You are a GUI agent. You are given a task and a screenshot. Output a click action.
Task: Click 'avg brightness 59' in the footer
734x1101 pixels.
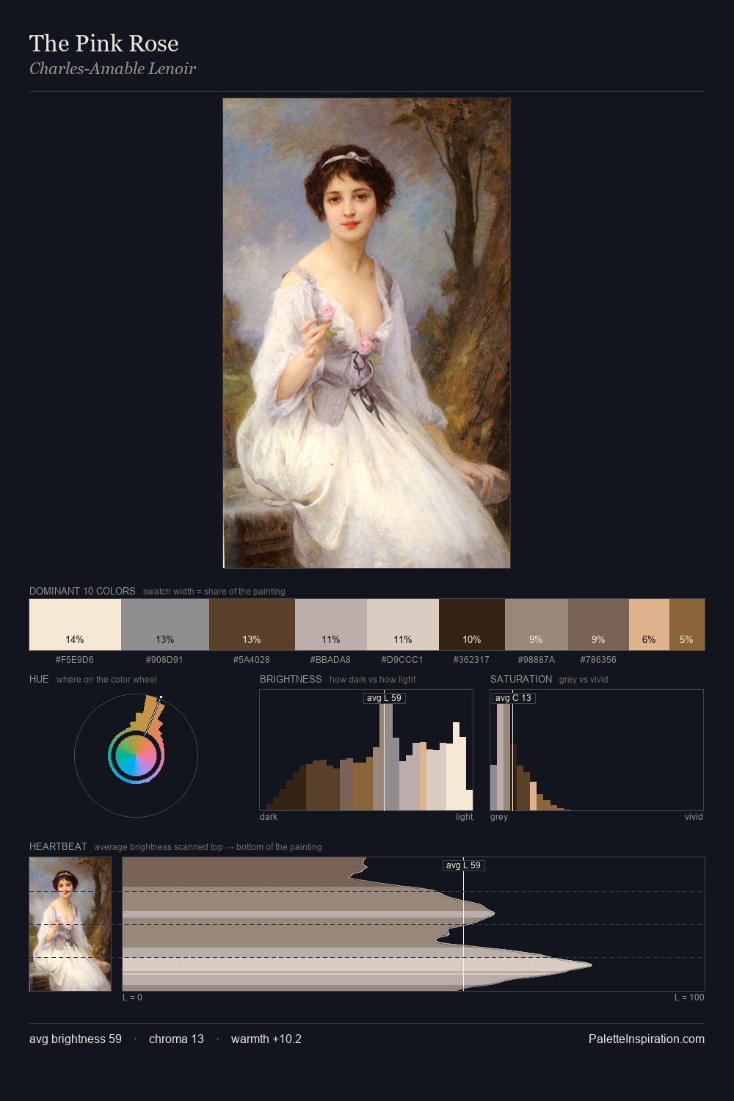[x=76, y=1039]
